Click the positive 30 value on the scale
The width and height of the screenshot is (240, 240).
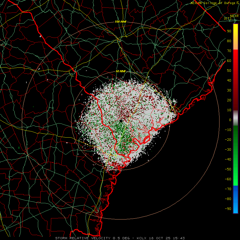(x=229, y=90)
